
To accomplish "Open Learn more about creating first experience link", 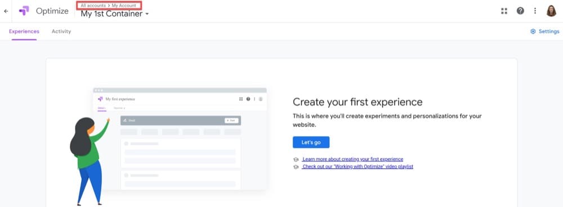I will coord(352,159).
